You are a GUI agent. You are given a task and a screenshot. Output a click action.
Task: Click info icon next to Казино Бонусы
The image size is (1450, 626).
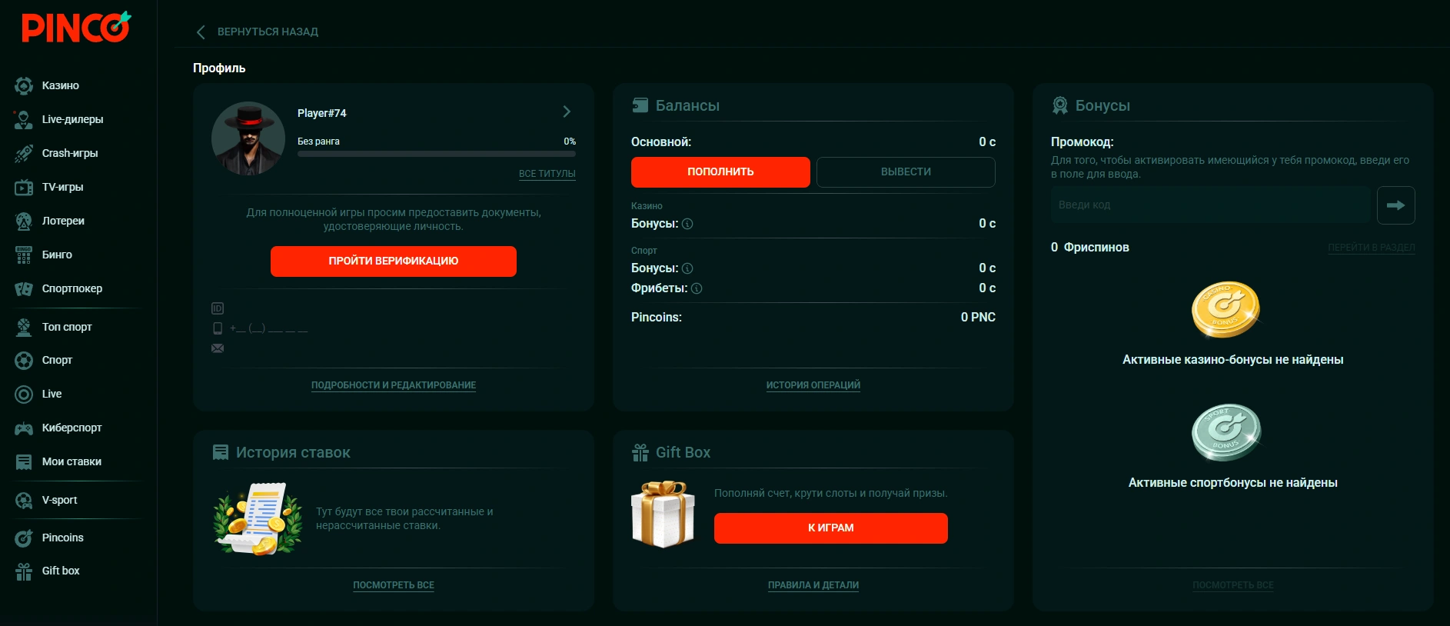(687, 224)
